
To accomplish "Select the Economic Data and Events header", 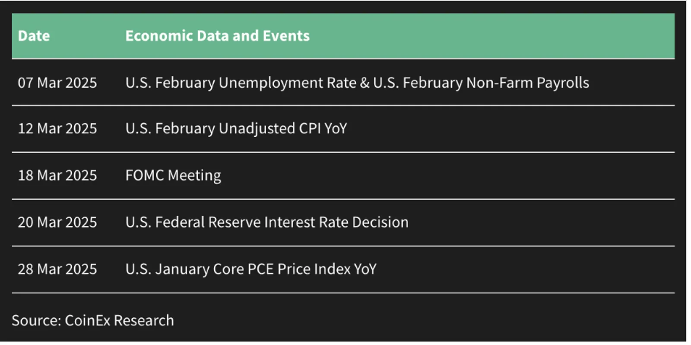I will [x=217, y=36].
